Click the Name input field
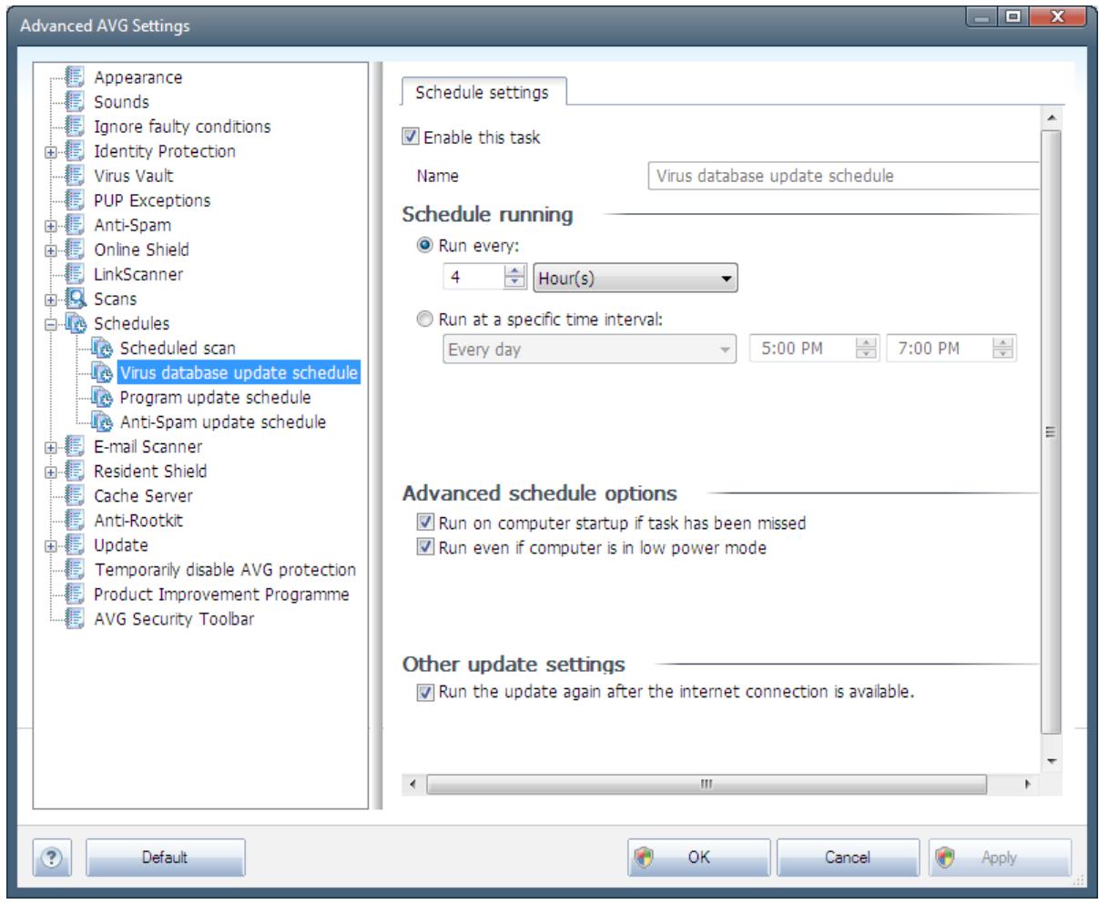The width and height of the screenshot is (1099, 904). [x=843, y=177]
